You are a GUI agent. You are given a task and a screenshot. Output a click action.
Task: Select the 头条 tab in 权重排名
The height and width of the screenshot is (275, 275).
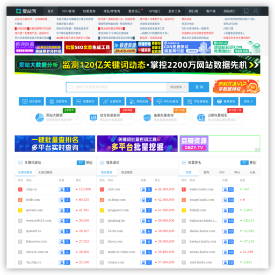pos(252,172)
